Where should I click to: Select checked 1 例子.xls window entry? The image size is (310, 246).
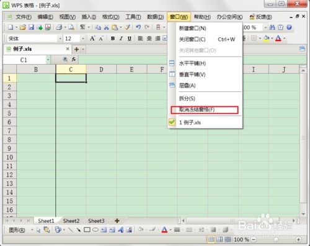(205, 122)
